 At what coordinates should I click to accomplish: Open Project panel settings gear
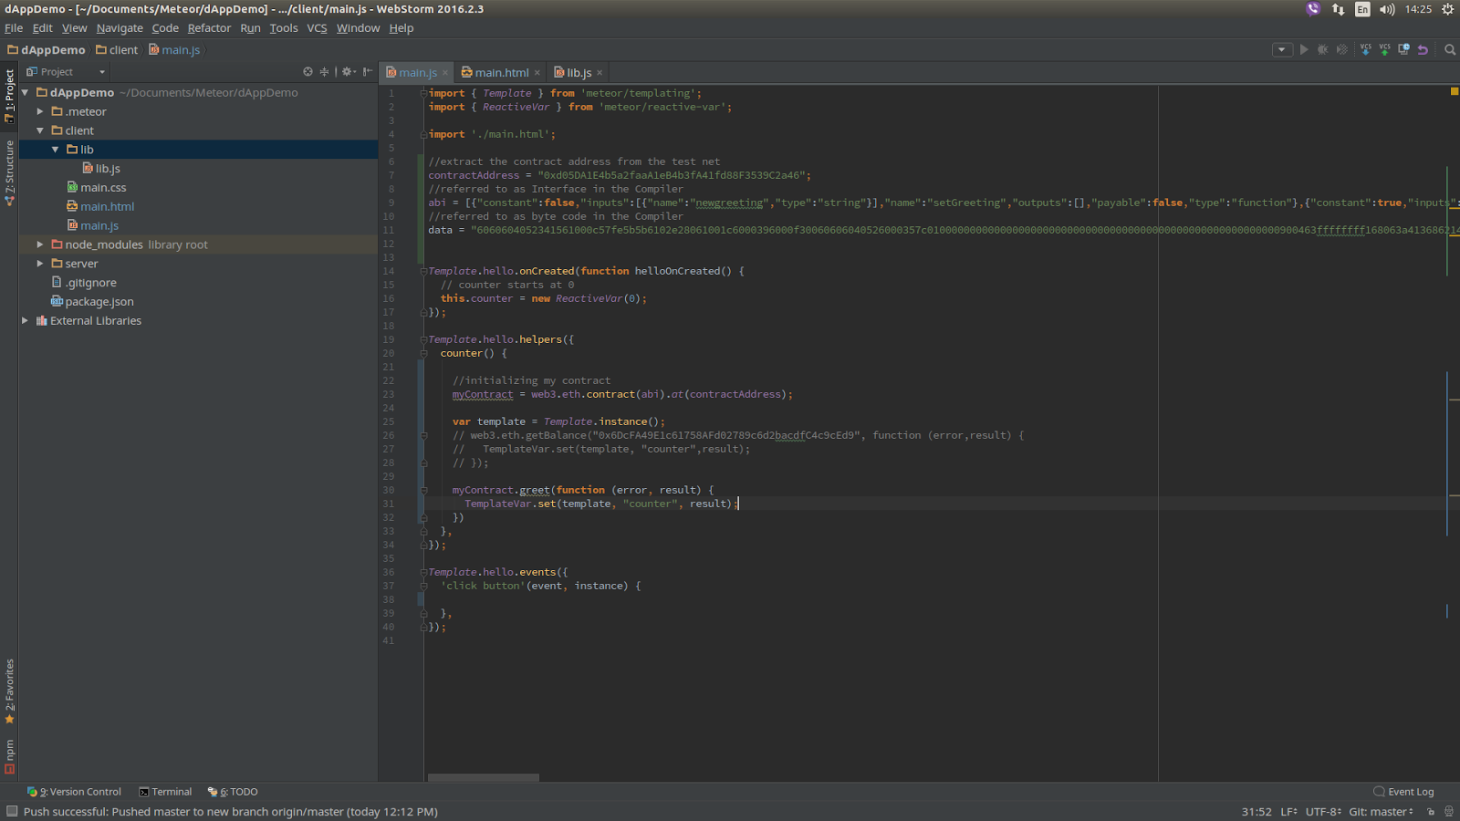tap(348, 72)
